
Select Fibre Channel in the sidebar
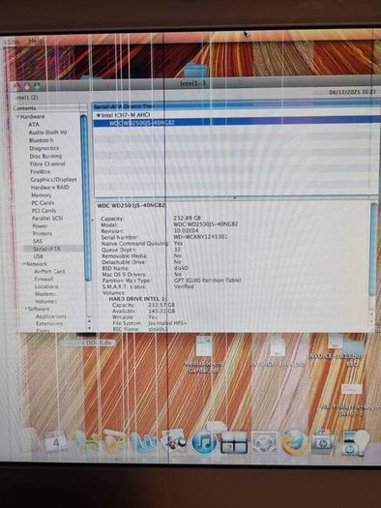pyautogui.click(x=47, y=164)
